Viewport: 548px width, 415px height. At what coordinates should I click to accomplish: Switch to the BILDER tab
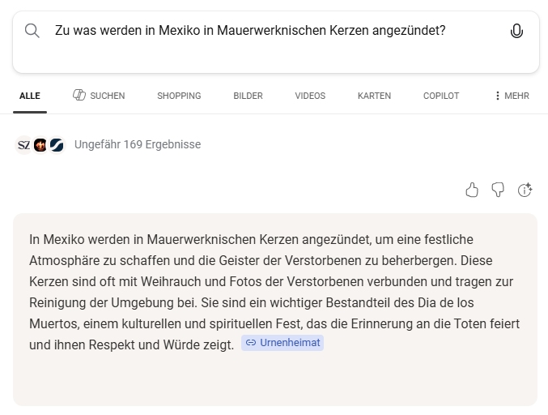(x=248, y=96)
